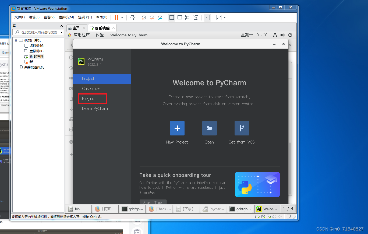The height and width of the screenshot is (234, 368).
Task: Open the 虚拟机(M) menu
Action: 66,17
